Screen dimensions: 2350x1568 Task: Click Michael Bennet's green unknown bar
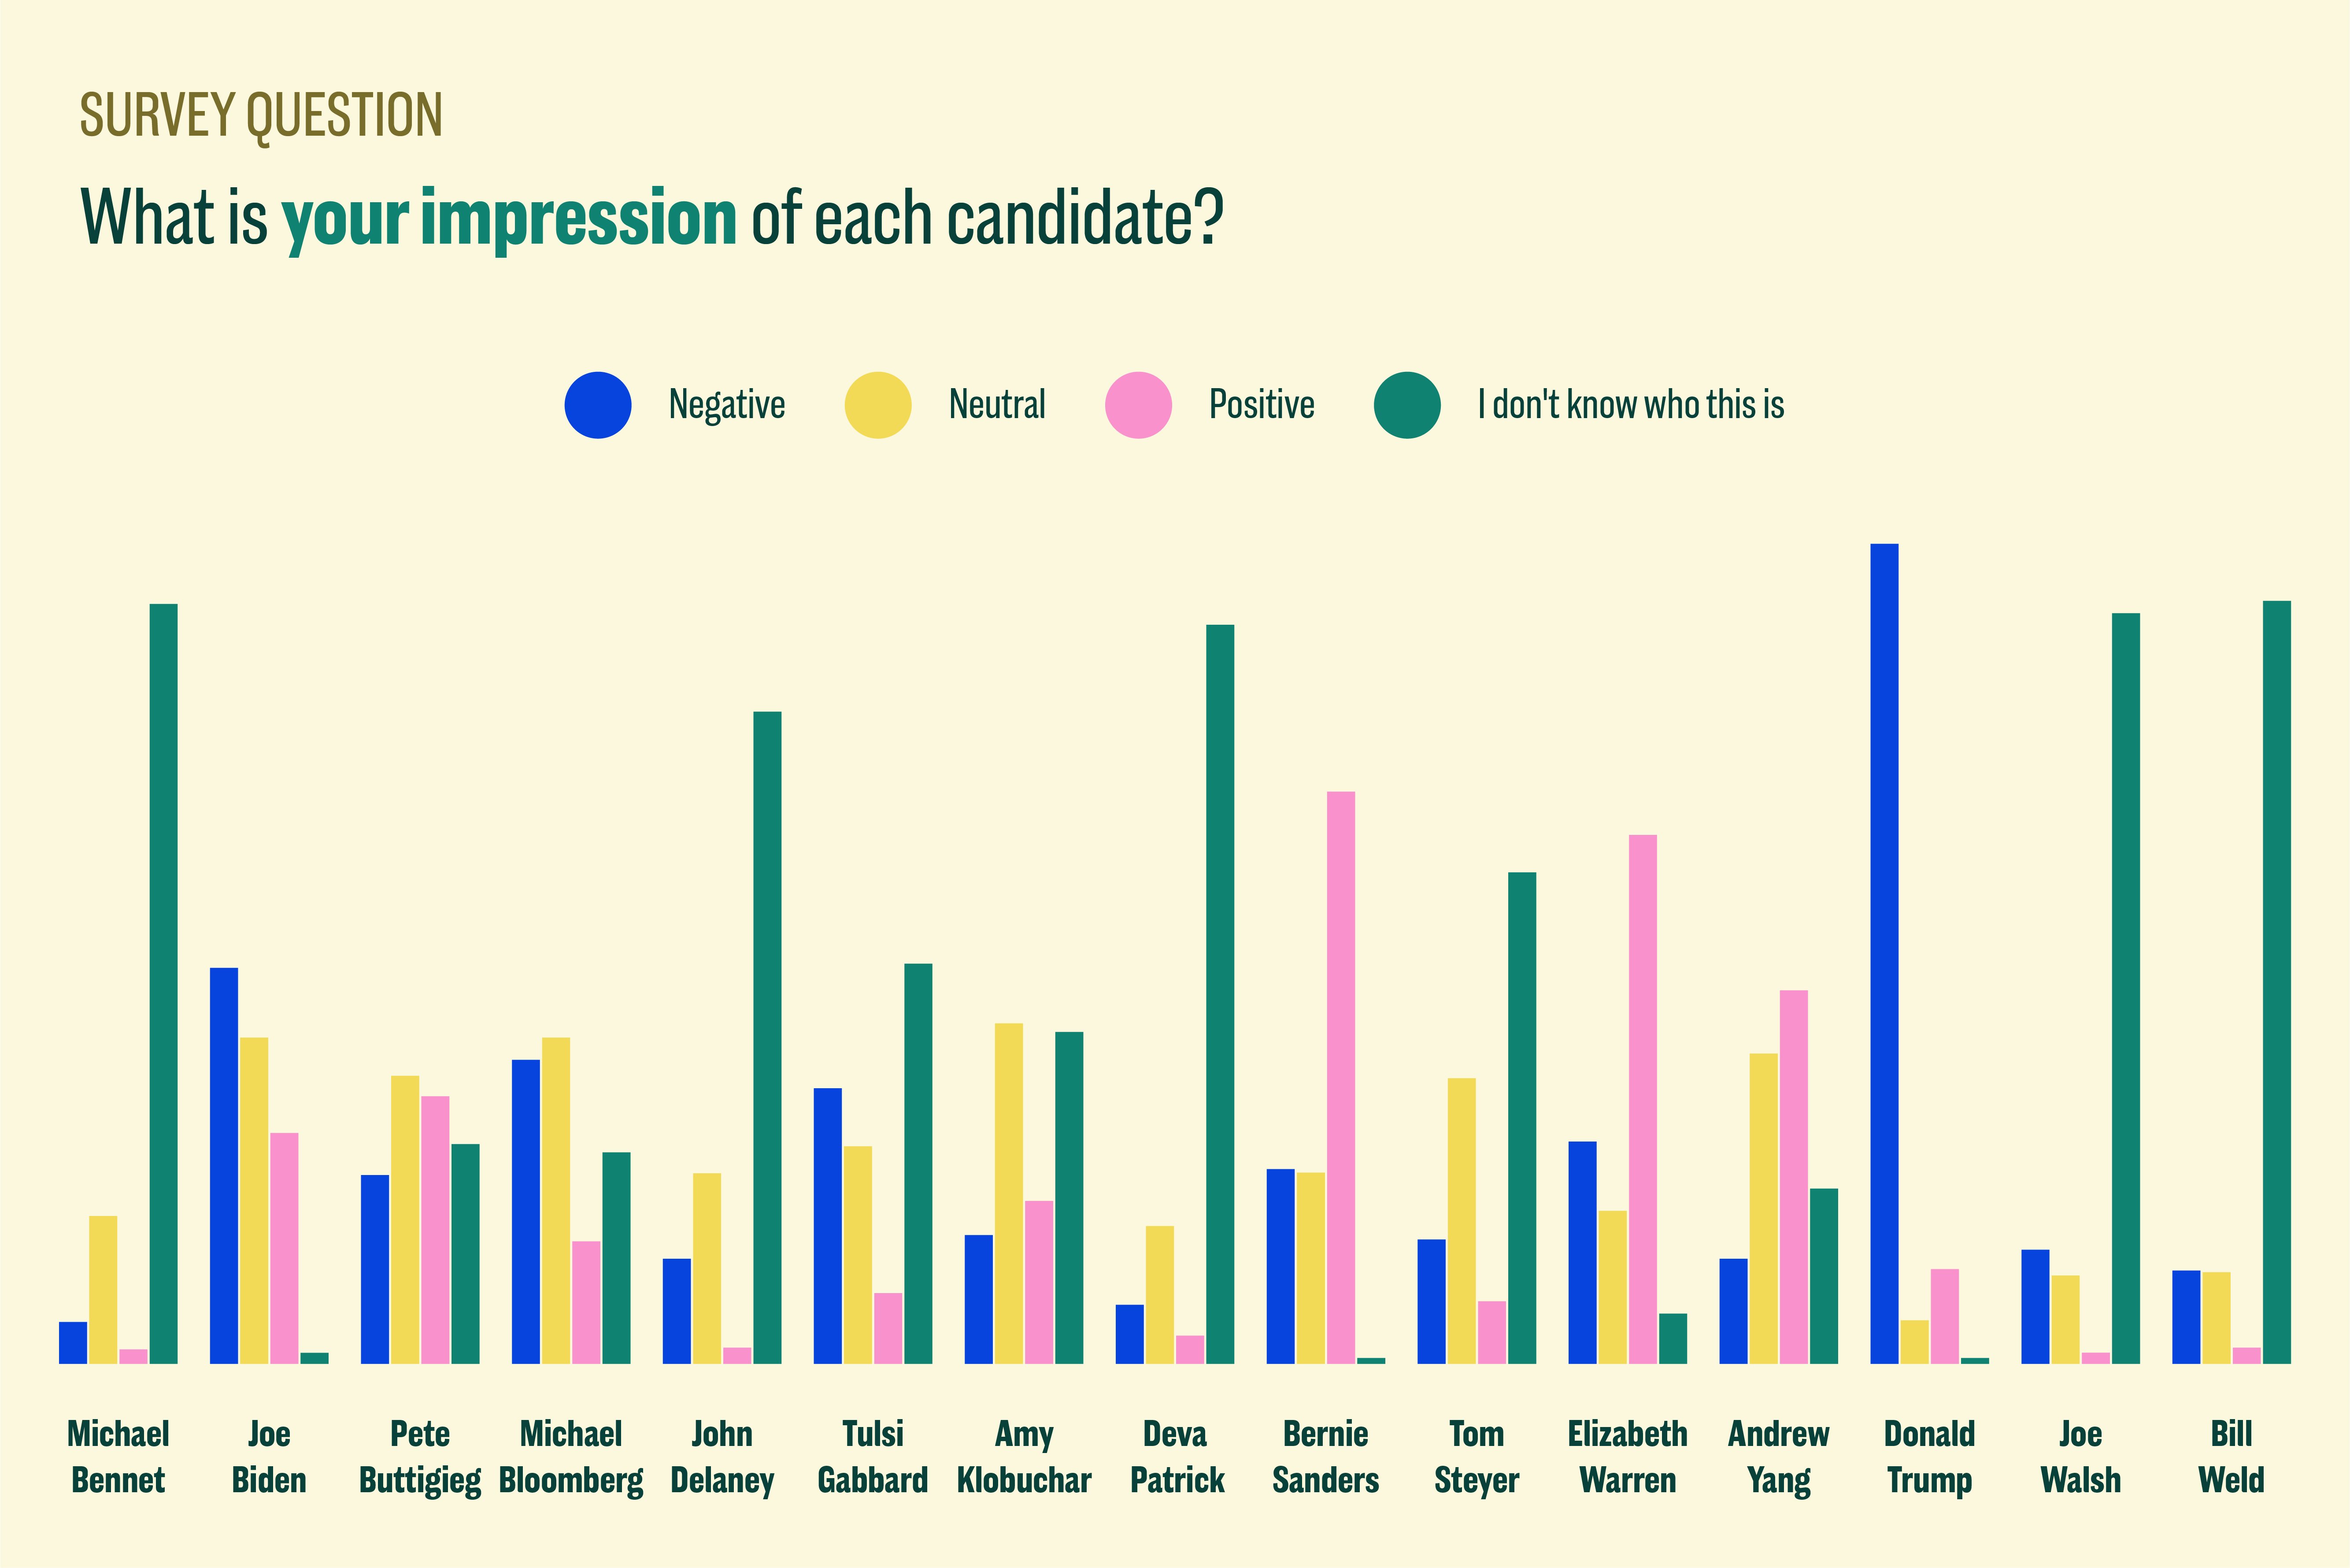[164, 983]
